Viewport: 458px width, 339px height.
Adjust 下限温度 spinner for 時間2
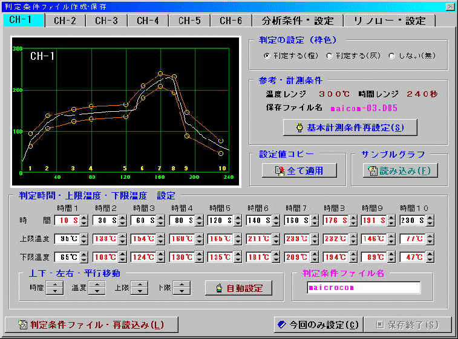coord(122,257)
